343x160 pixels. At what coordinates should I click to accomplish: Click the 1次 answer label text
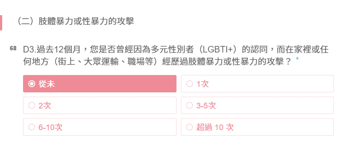tap(203, 84)
